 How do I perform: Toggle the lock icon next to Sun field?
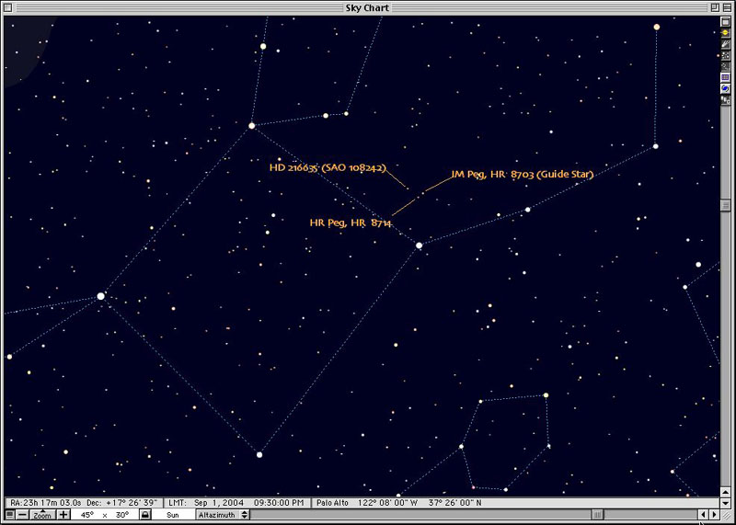point(145,515)
